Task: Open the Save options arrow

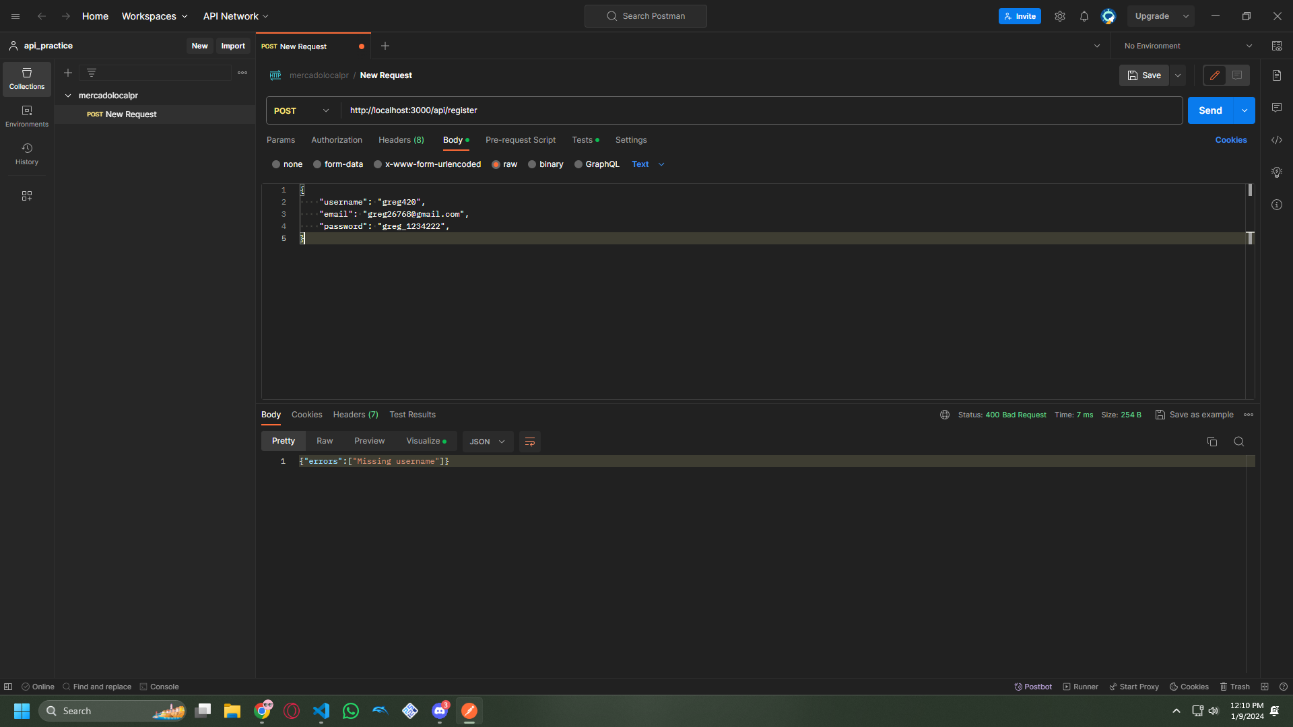Action: 1178,75
